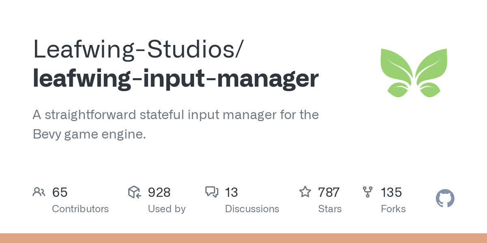The image size is (487, 243).
Task: Click the Forks label text
Action: (x=393, y=209)
